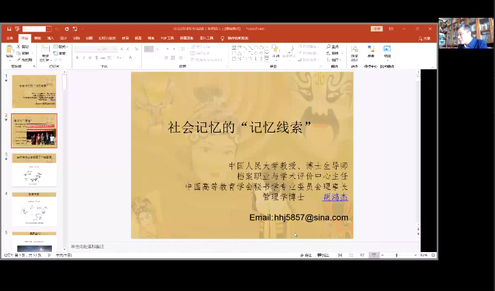495x291 pixels.
Task: Open image editing tool (图片编辑)
Action: click(x=387, y=53)
